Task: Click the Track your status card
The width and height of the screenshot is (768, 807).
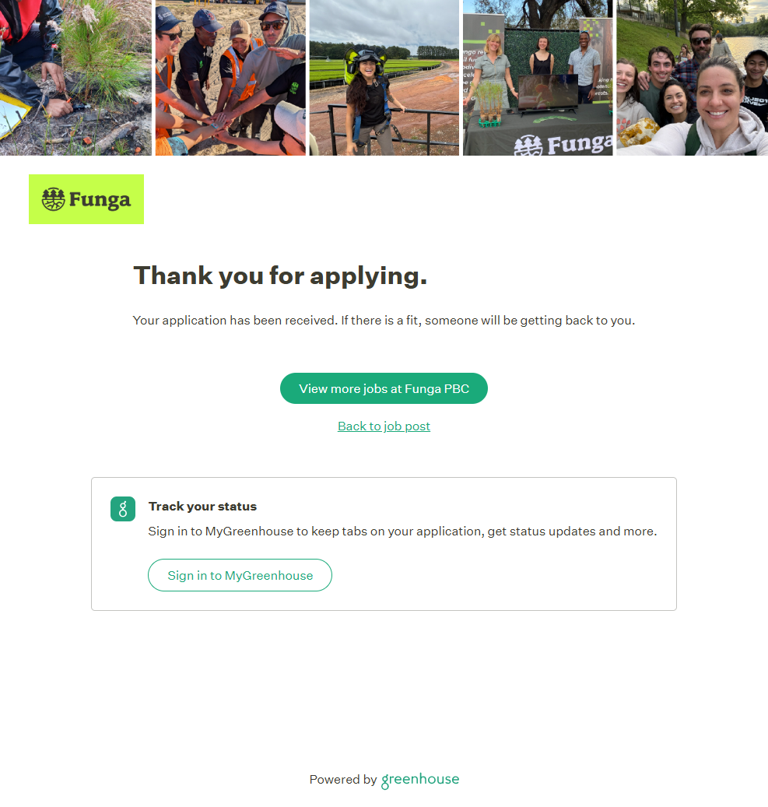Action: (384, 544)
